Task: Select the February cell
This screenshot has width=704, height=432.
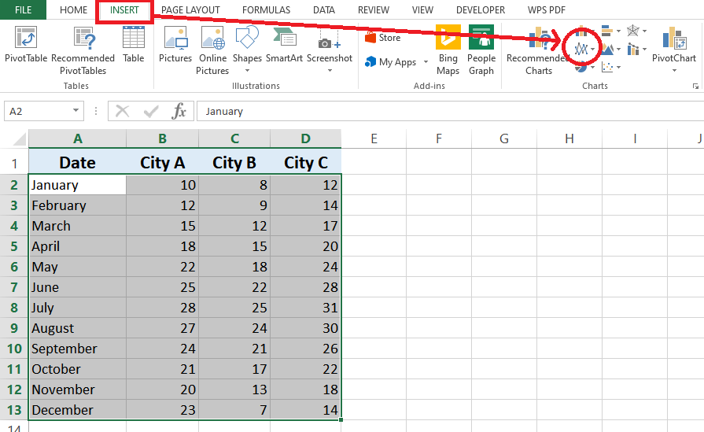Action: (x=78, y=205)
